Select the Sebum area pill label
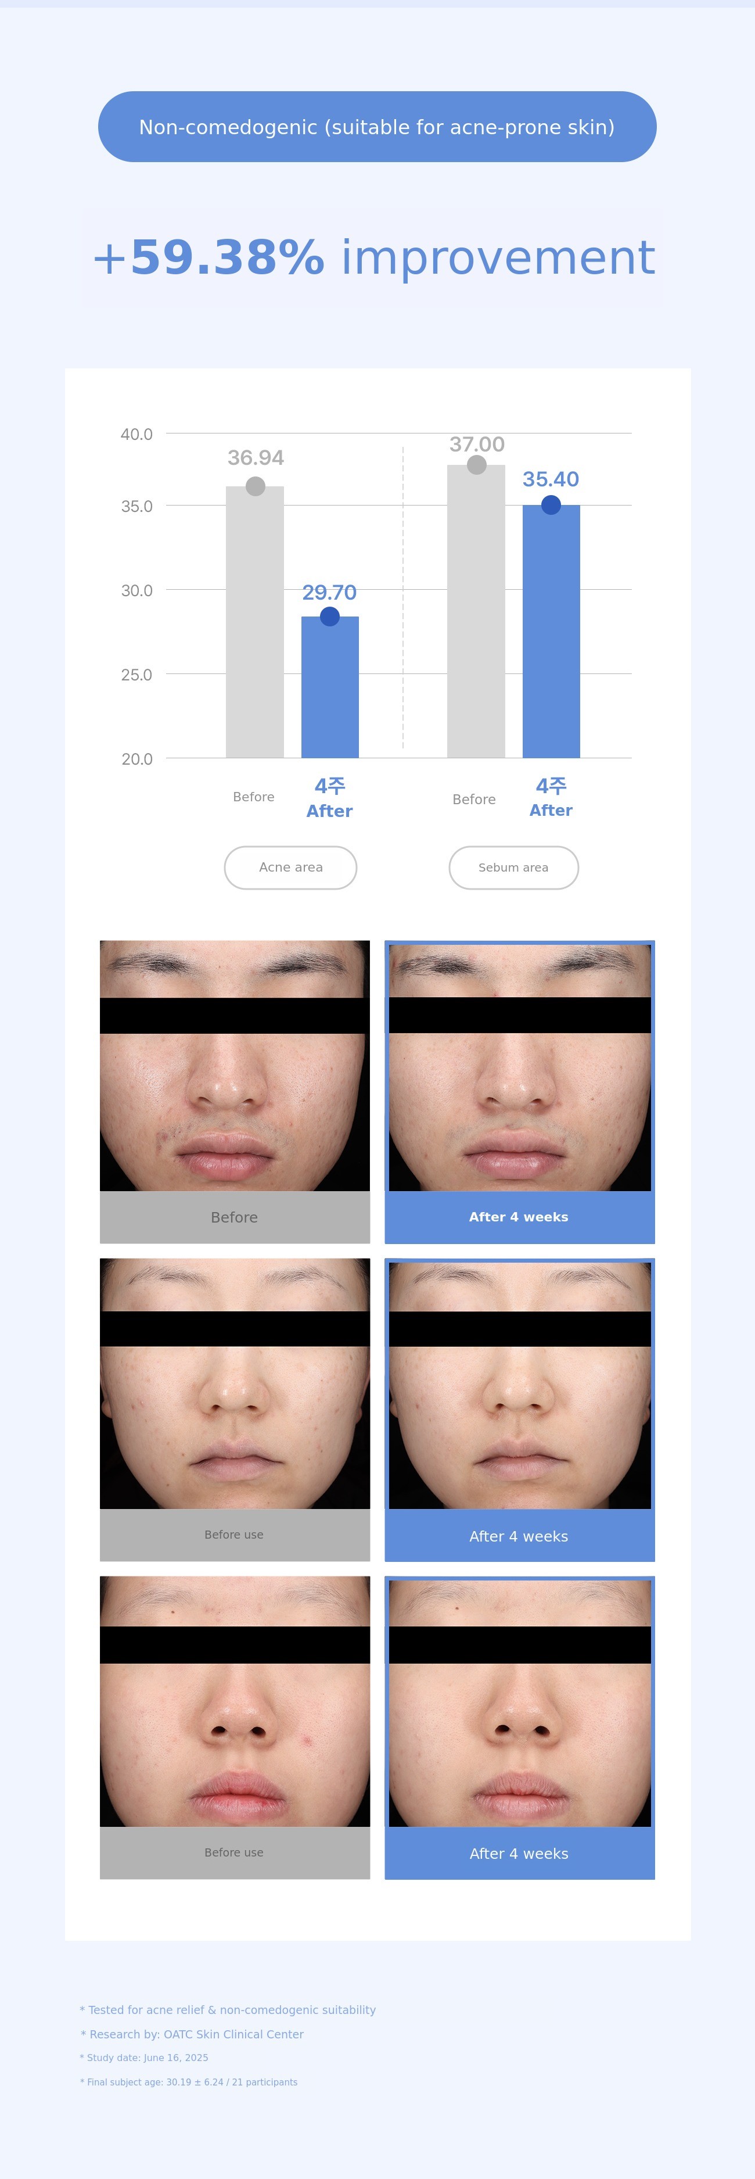The image size is (755, 2179). pos(513,867)
